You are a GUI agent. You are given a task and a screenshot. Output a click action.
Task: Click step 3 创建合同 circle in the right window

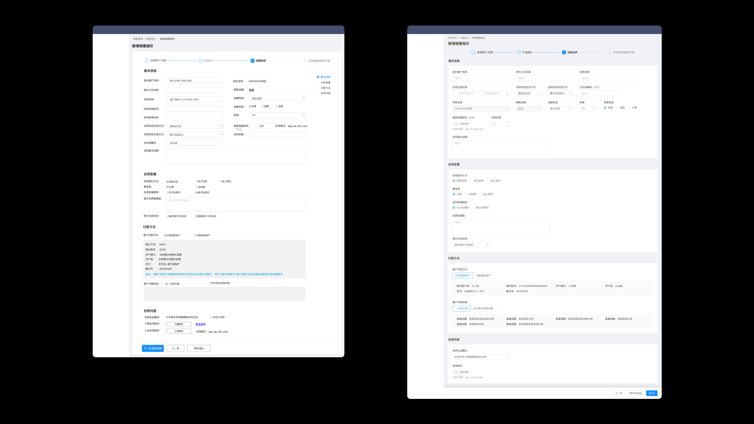pos(564,52)
